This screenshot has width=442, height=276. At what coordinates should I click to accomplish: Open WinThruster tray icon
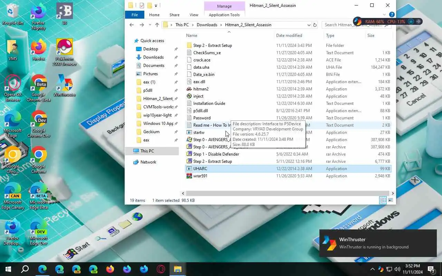(381, 269)
